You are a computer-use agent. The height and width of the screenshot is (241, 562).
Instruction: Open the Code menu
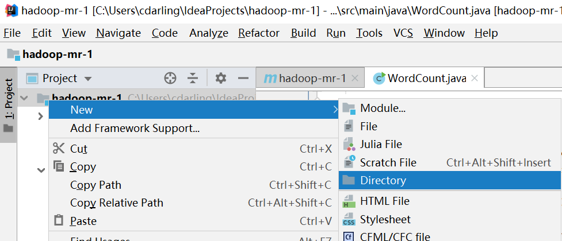click(165, 33)
